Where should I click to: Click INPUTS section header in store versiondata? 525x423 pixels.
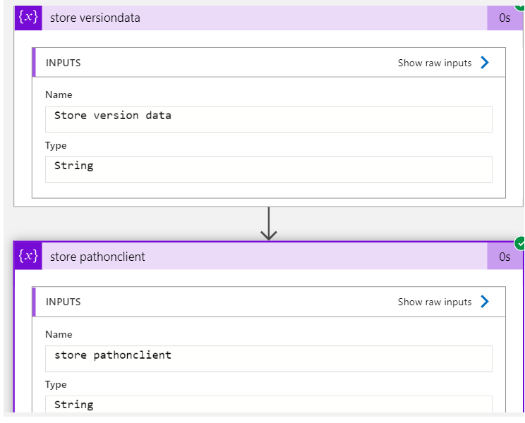pyautogui.click(x=64, y=63)
